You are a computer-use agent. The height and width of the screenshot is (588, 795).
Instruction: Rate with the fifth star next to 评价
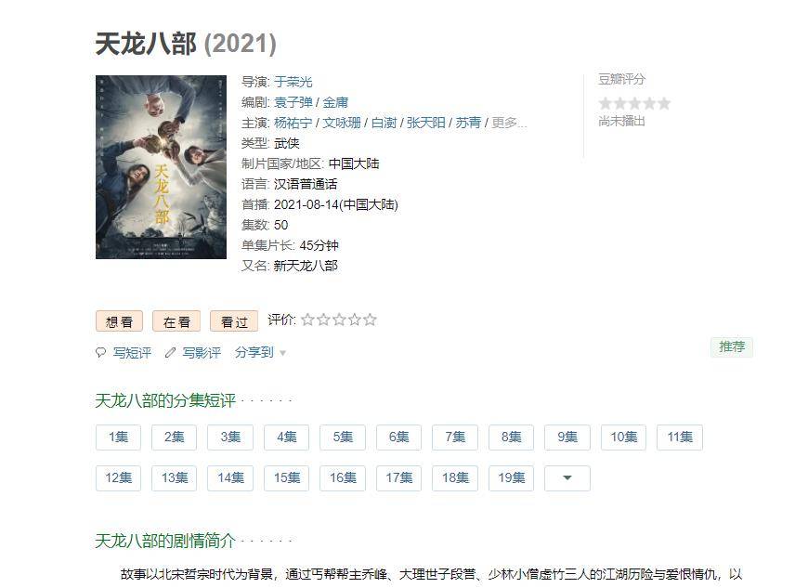[371, 320]
